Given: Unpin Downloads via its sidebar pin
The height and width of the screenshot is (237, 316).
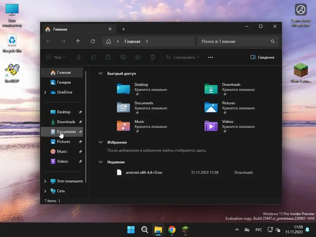Looking at the screenshot, I should click(x=81, y=122).
